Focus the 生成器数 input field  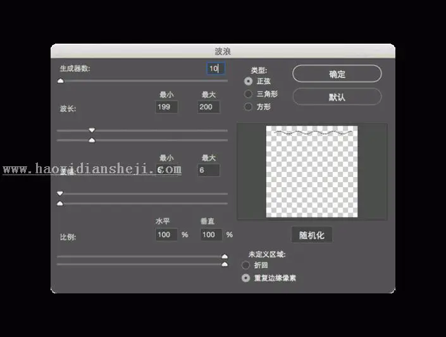215,68
